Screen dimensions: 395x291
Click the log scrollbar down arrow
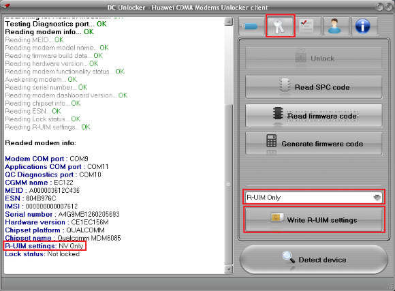coord(228,269)
